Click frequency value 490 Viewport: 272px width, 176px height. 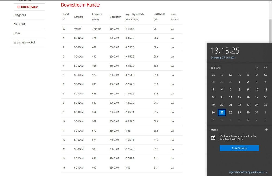94,57
